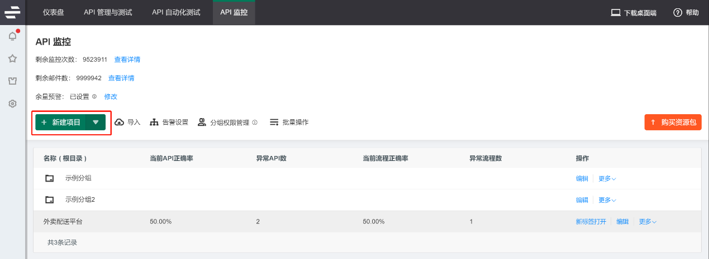Click the 批量操作 batch operation icon
Screen dimensions: 709x259
pos(274,123)
